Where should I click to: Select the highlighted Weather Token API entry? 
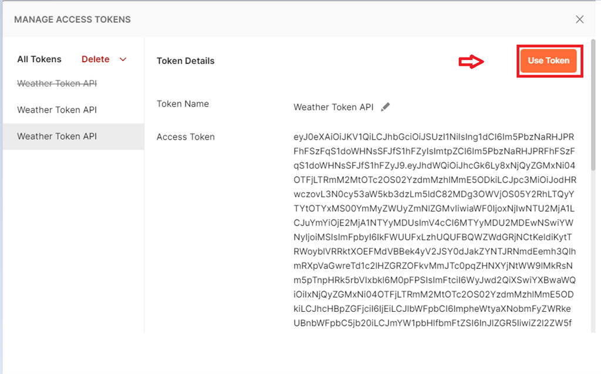(x=57, y=136)
